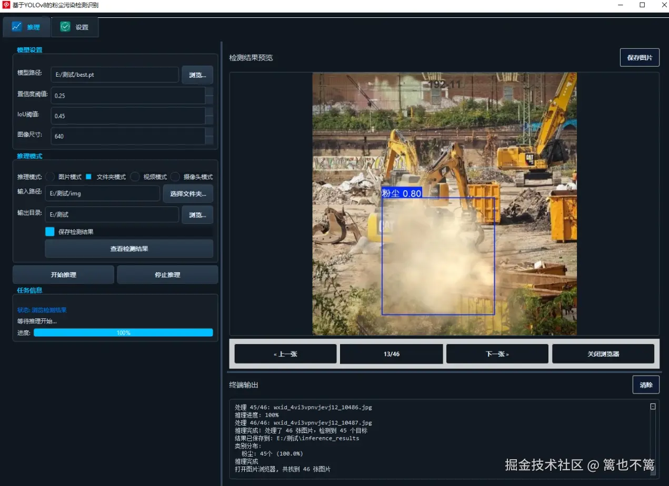Click the detection preview image
Screen dimensions: 669x486
pyautogui.click(x=445, y=204)
